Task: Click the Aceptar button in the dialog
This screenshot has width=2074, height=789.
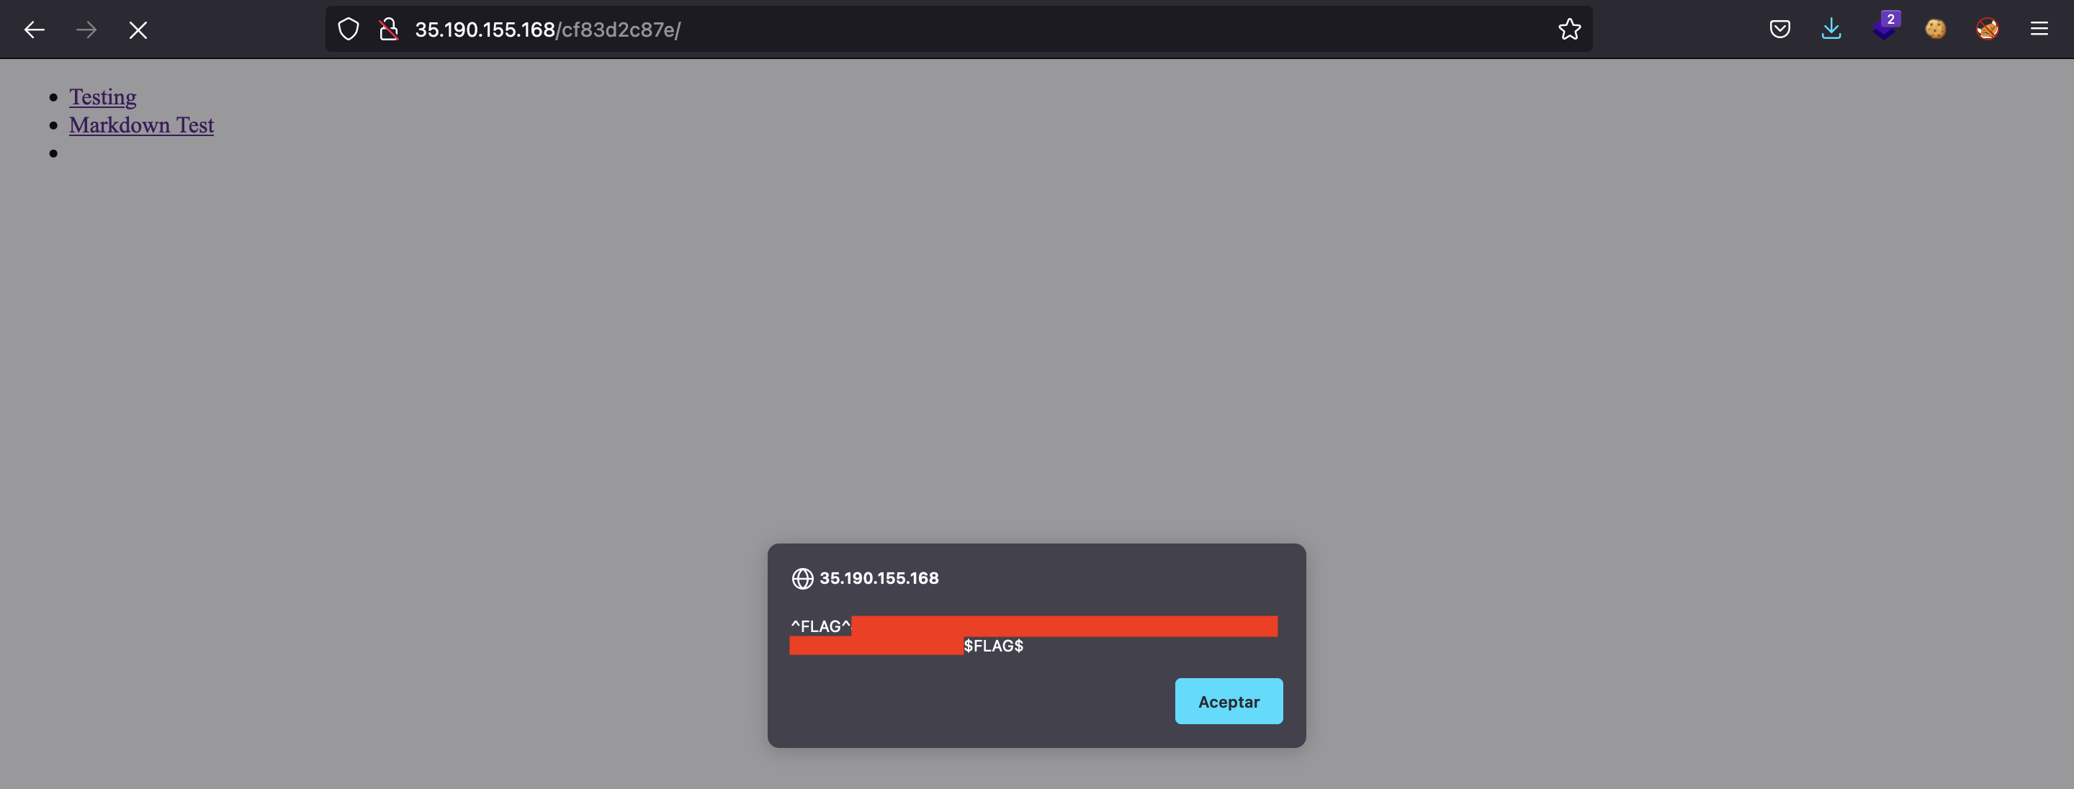Action: (x=1229, y=702)
